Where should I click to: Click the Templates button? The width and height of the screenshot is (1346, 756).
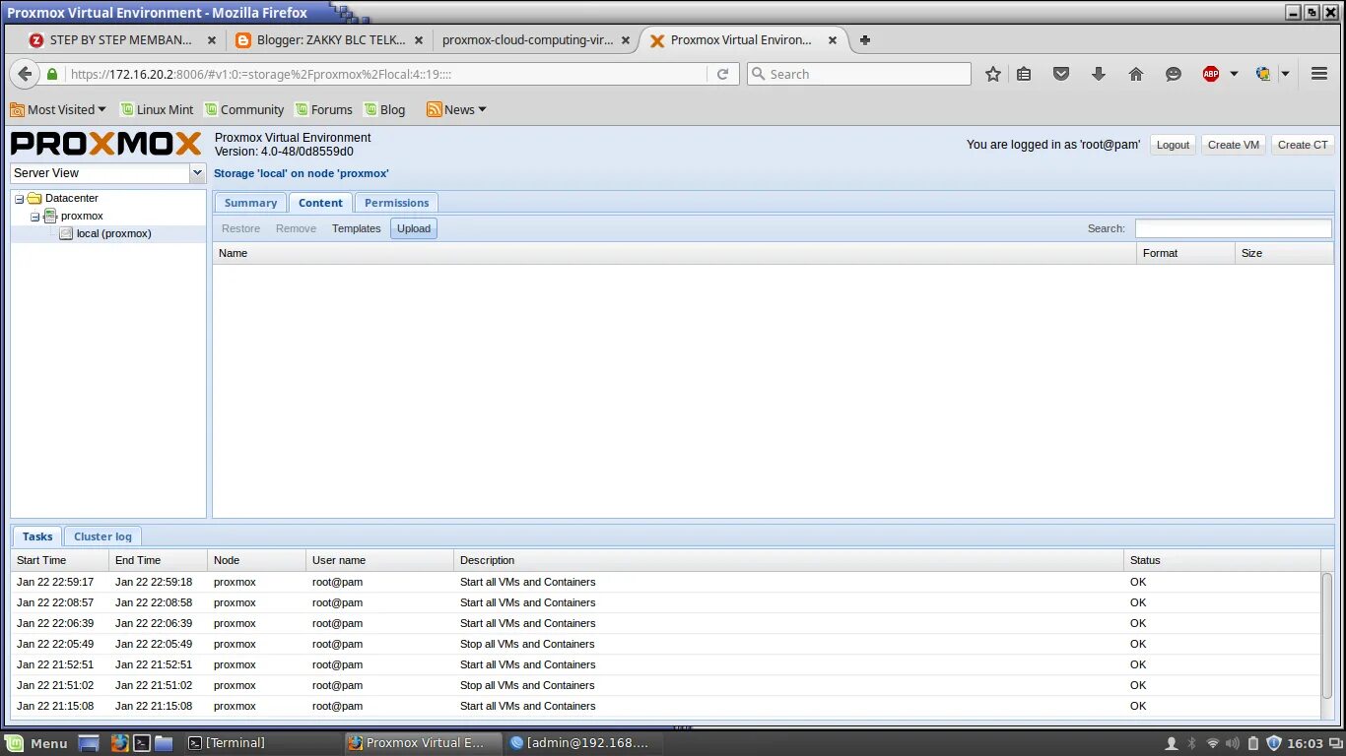click(x=356, y=228)
